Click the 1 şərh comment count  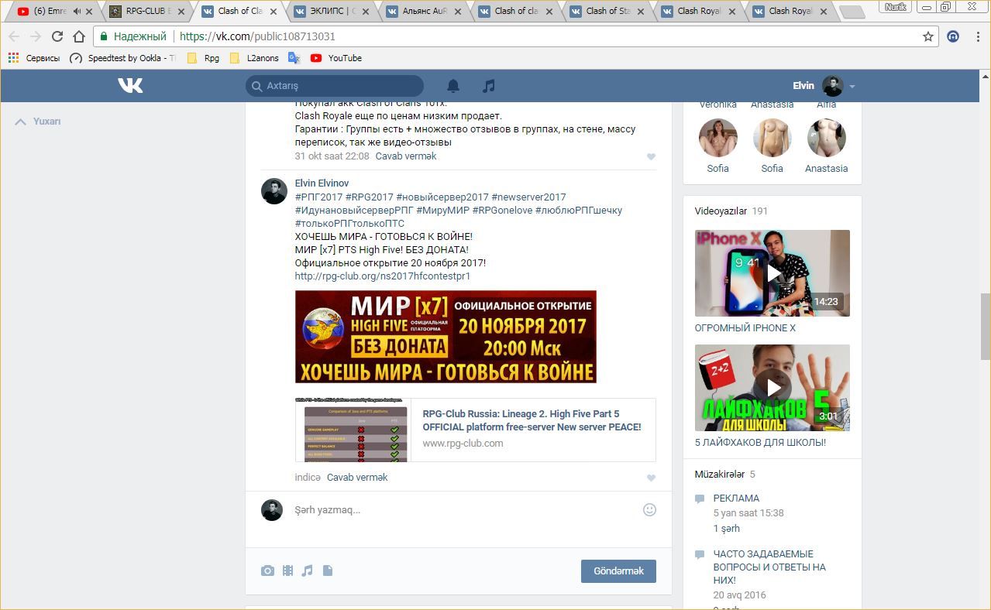point(727,529)
